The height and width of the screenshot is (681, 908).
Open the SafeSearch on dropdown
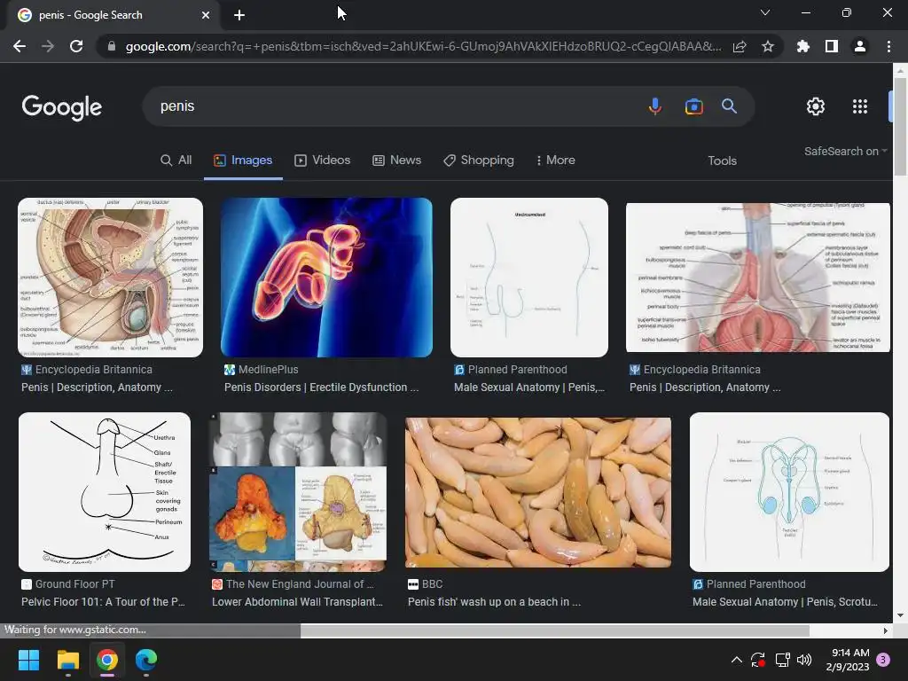(845, 151)
